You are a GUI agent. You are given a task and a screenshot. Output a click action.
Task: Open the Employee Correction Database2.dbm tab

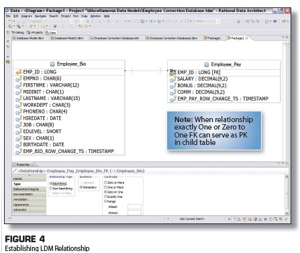click(172, 38)
